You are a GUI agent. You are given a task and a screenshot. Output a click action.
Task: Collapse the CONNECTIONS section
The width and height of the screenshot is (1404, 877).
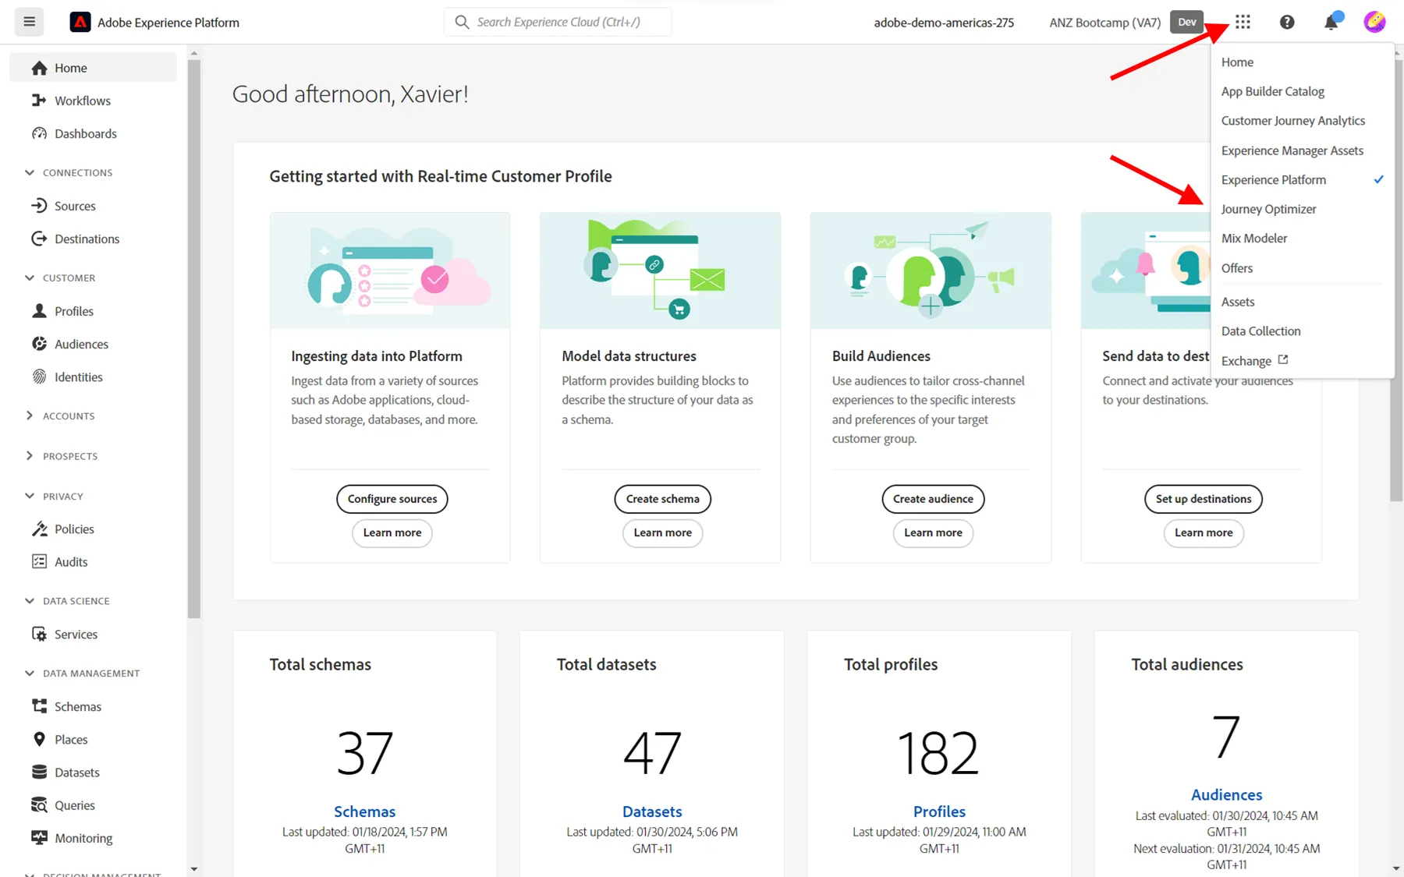(30, 172)
